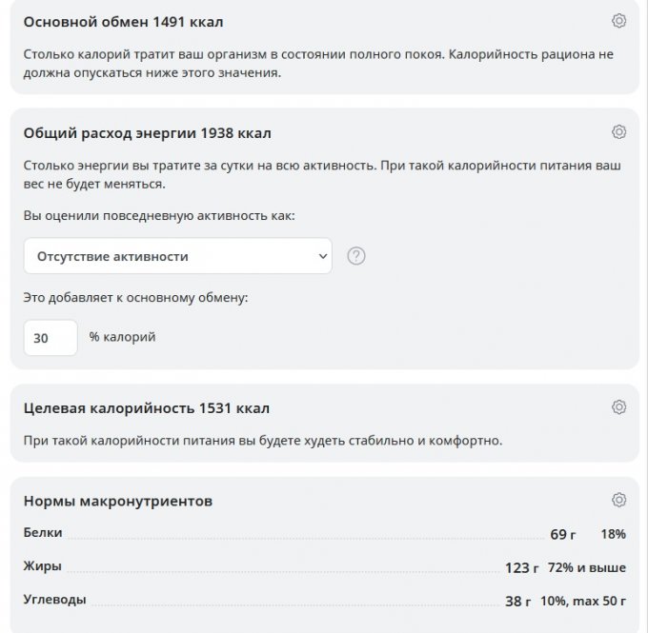Click the Основной обмен 1491 ккал heading

[x=123, y=22]
